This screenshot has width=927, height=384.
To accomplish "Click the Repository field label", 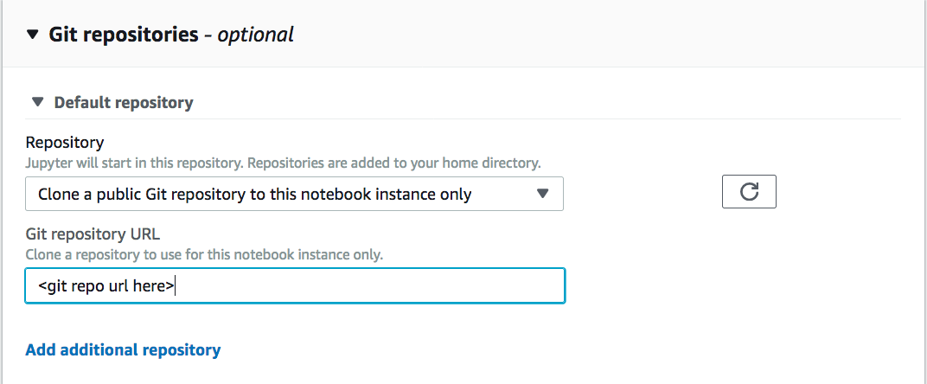I will point(65,142).
